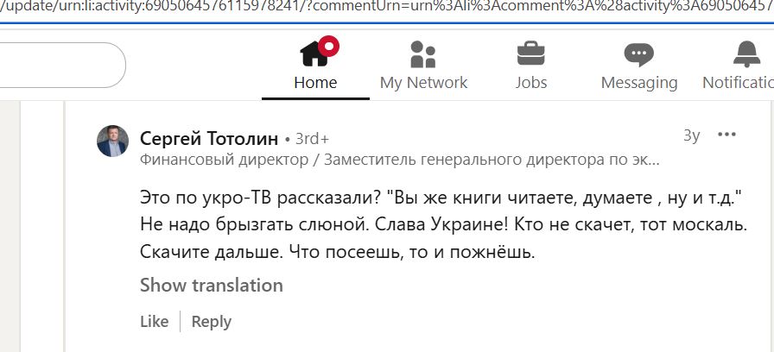Click the Финансовый директор headline text
The image size is (774, 352).
399,160
